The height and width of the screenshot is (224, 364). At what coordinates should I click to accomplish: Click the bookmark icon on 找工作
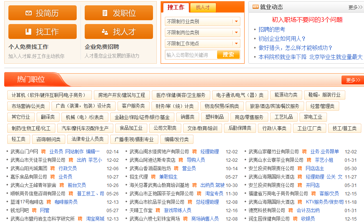click(28, 31)
